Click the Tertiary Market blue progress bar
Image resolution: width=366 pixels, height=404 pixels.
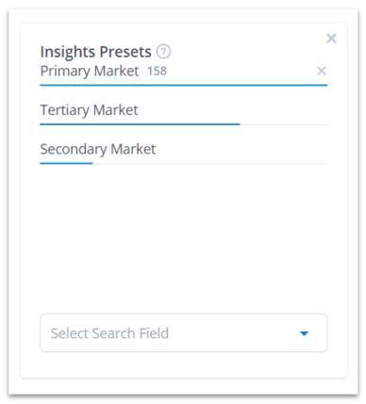[x=140, y=124]
